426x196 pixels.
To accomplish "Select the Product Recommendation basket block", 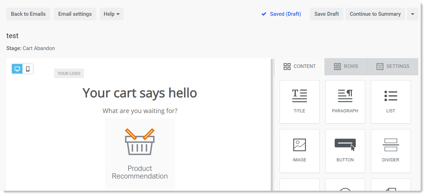I will 140,153.
